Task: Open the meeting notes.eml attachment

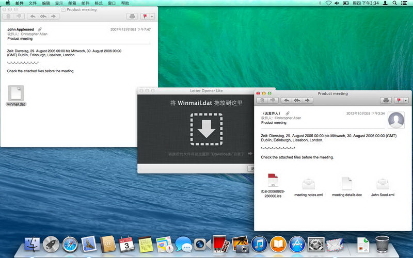Action: tap(308, 184)
